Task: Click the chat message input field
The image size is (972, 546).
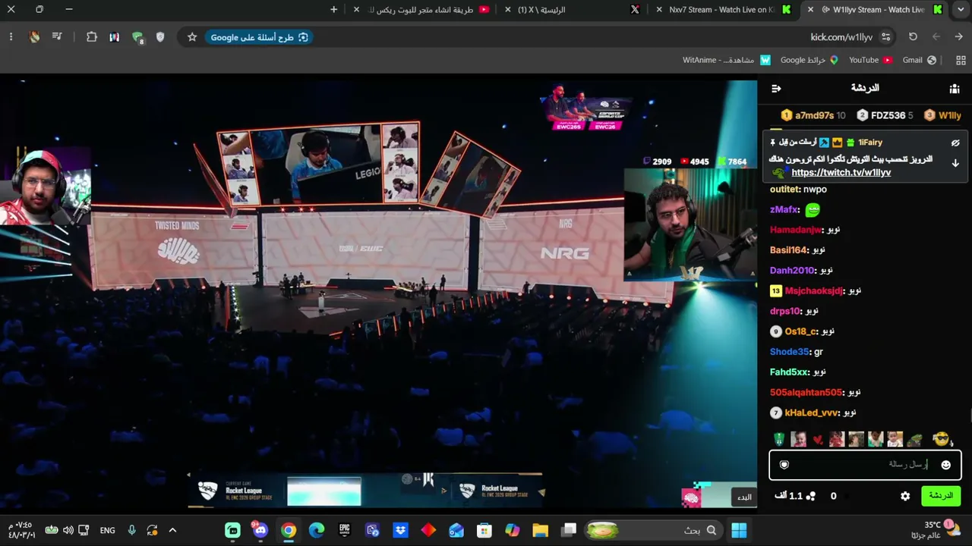Action: pyautogui.click(x=865, y=465)
